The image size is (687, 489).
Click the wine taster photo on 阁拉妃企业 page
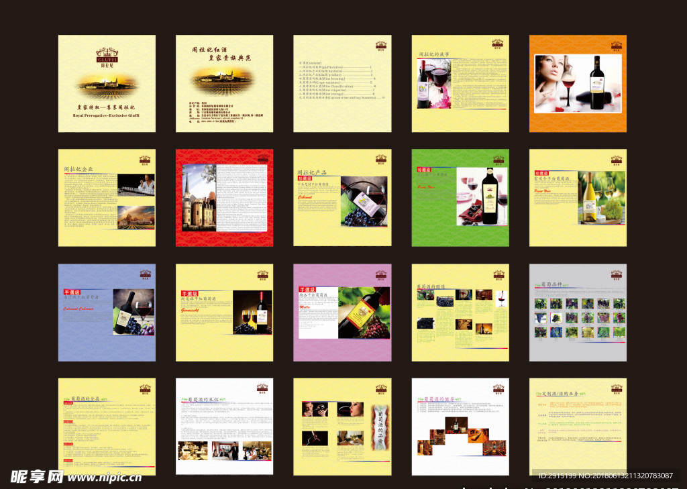pos(136,184)
